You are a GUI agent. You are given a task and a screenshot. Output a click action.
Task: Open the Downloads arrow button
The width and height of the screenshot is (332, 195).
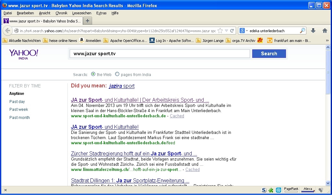pyautogui.click(x=313, y=31)
